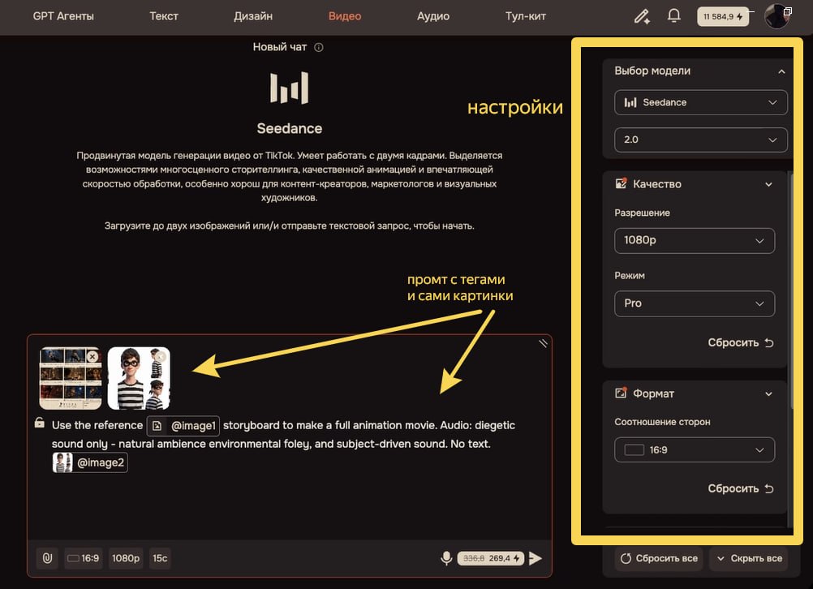Click the settings panel scrollbar

point(791,290)
